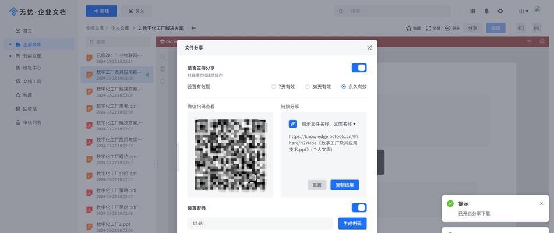
Task: Click the 新建 button
Action: coord(101,11)
